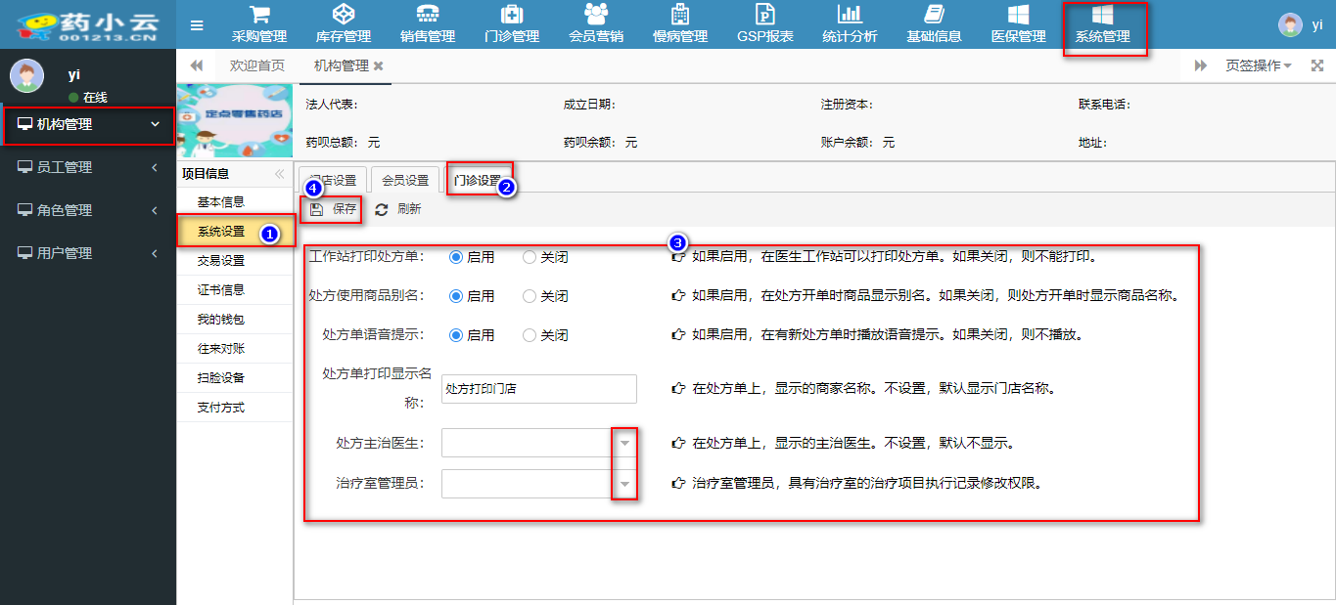The height and width of the screenshot is (605, 1336).
Task: Open the 治疗室管理员 dropdown
Action: [624, 484]
